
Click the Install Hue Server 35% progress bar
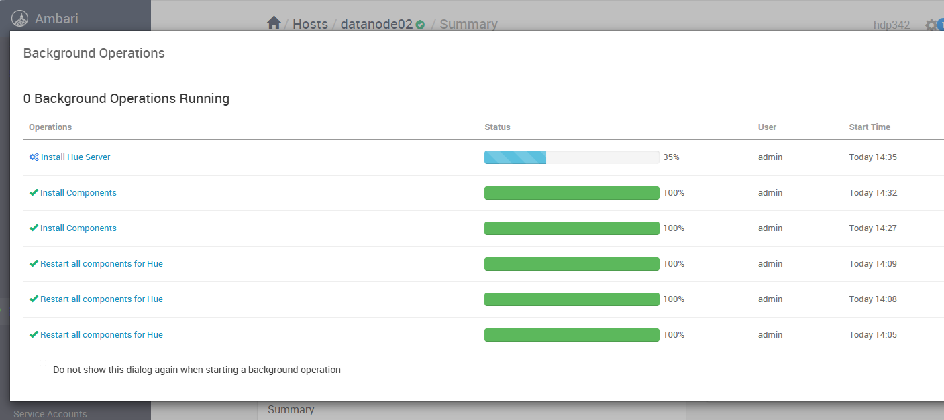click(x=572, y=157)
